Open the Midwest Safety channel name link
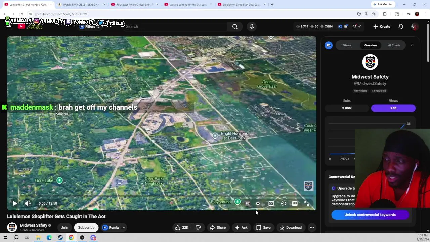This screenshot has width=430, height=242. click(x=34, y=225)
